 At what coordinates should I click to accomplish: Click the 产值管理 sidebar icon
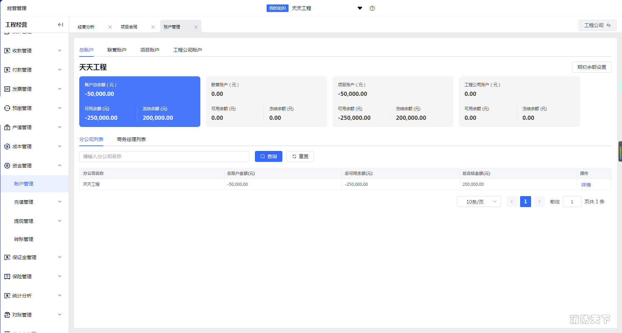click(7, 127)
